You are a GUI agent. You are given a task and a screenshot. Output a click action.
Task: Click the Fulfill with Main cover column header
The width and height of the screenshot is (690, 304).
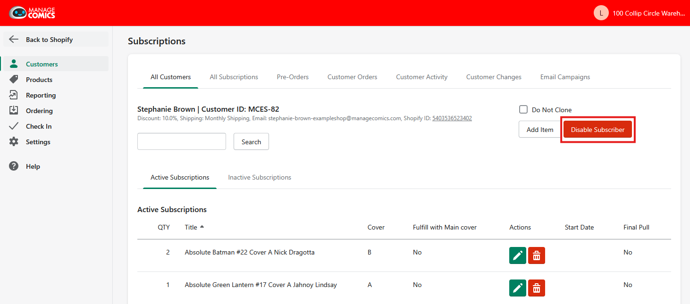coord(445,227)
